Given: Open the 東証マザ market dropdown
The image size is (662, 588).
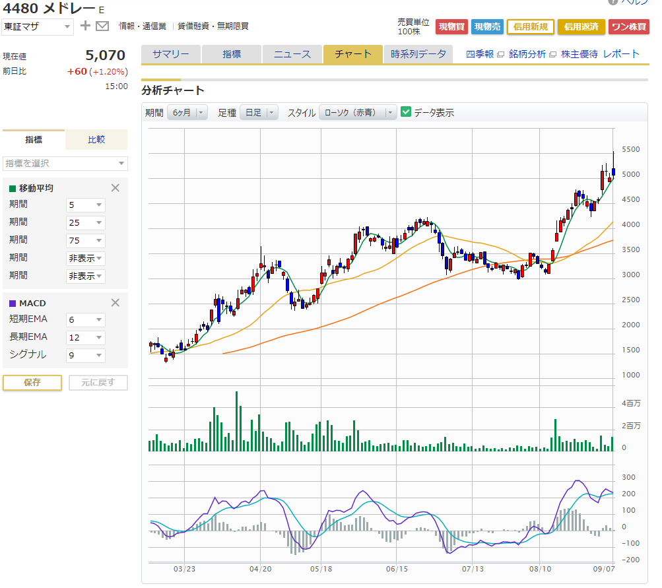Looking at the screenshot, I should pos(38,27).
